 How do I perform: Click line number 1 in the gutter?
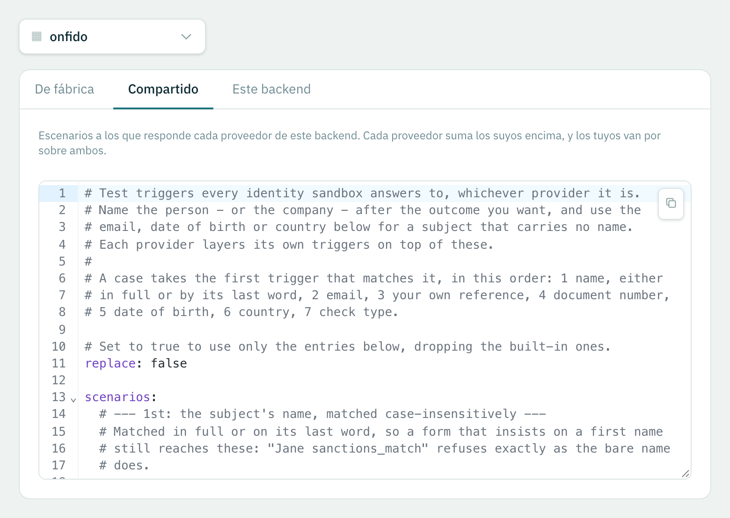pyautogui.click(x=62, y=193)
